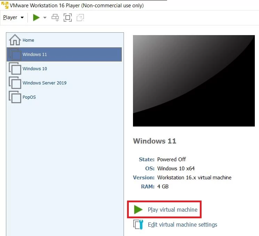Enter full screen mode icon
Viewport: 259px width, 236px height.
[68, 17]
